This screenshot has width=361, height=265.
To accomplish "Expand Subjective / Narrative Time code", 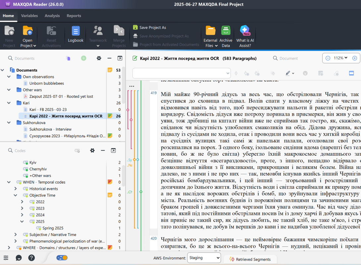I will tap(16, 235).
